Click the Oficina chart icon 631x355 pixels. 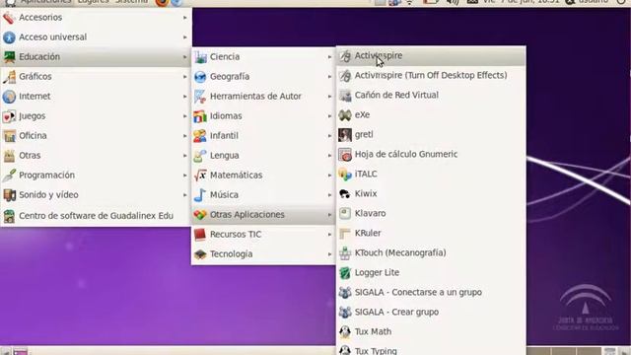click(9, 136)
